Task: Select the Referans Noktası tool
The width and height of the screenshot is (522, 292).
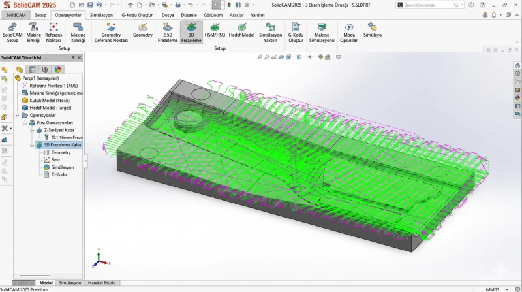Action: tap(54, 32)
